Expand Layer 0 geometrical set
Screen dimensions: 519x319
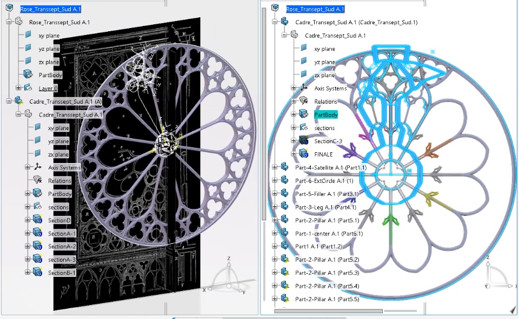coord(18,88)
